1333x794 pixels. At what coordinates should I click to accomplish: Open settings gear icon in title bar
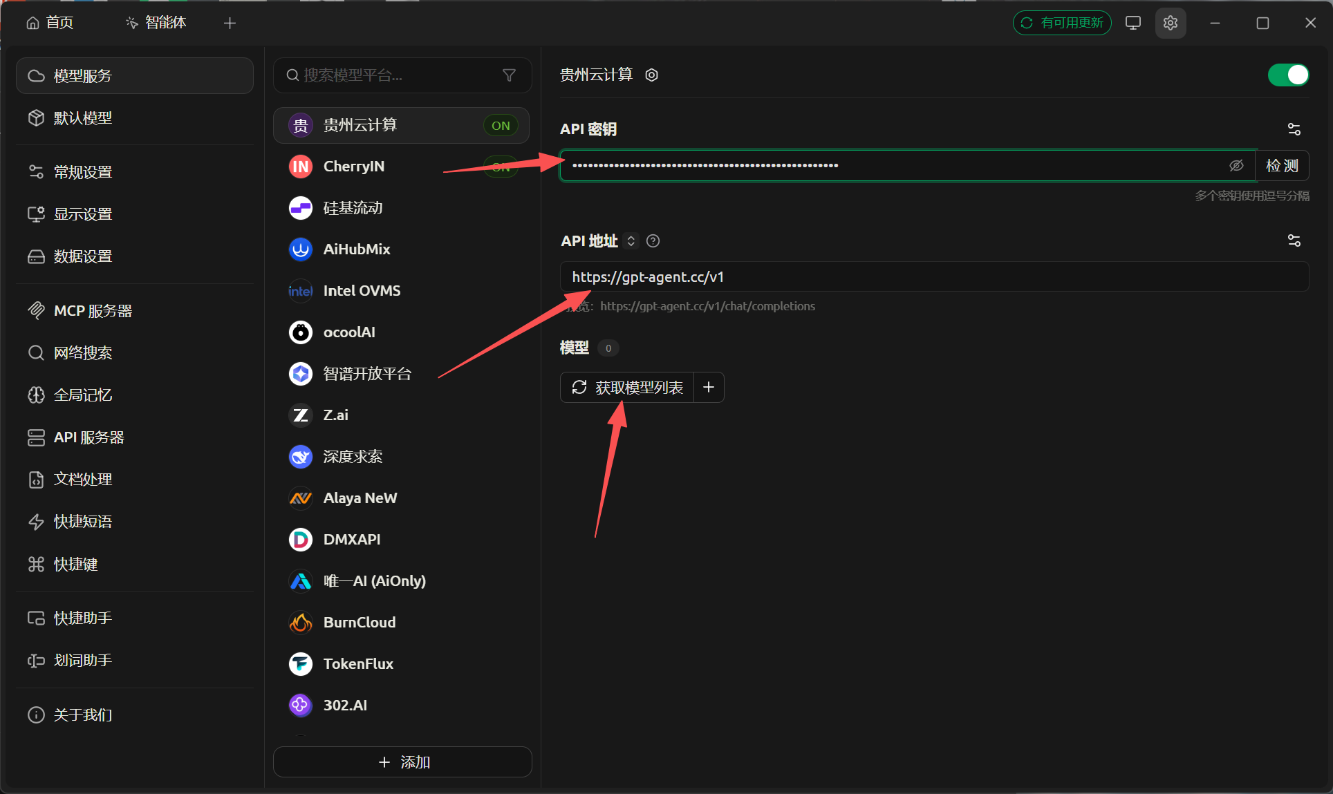(x=1171, y=23)
